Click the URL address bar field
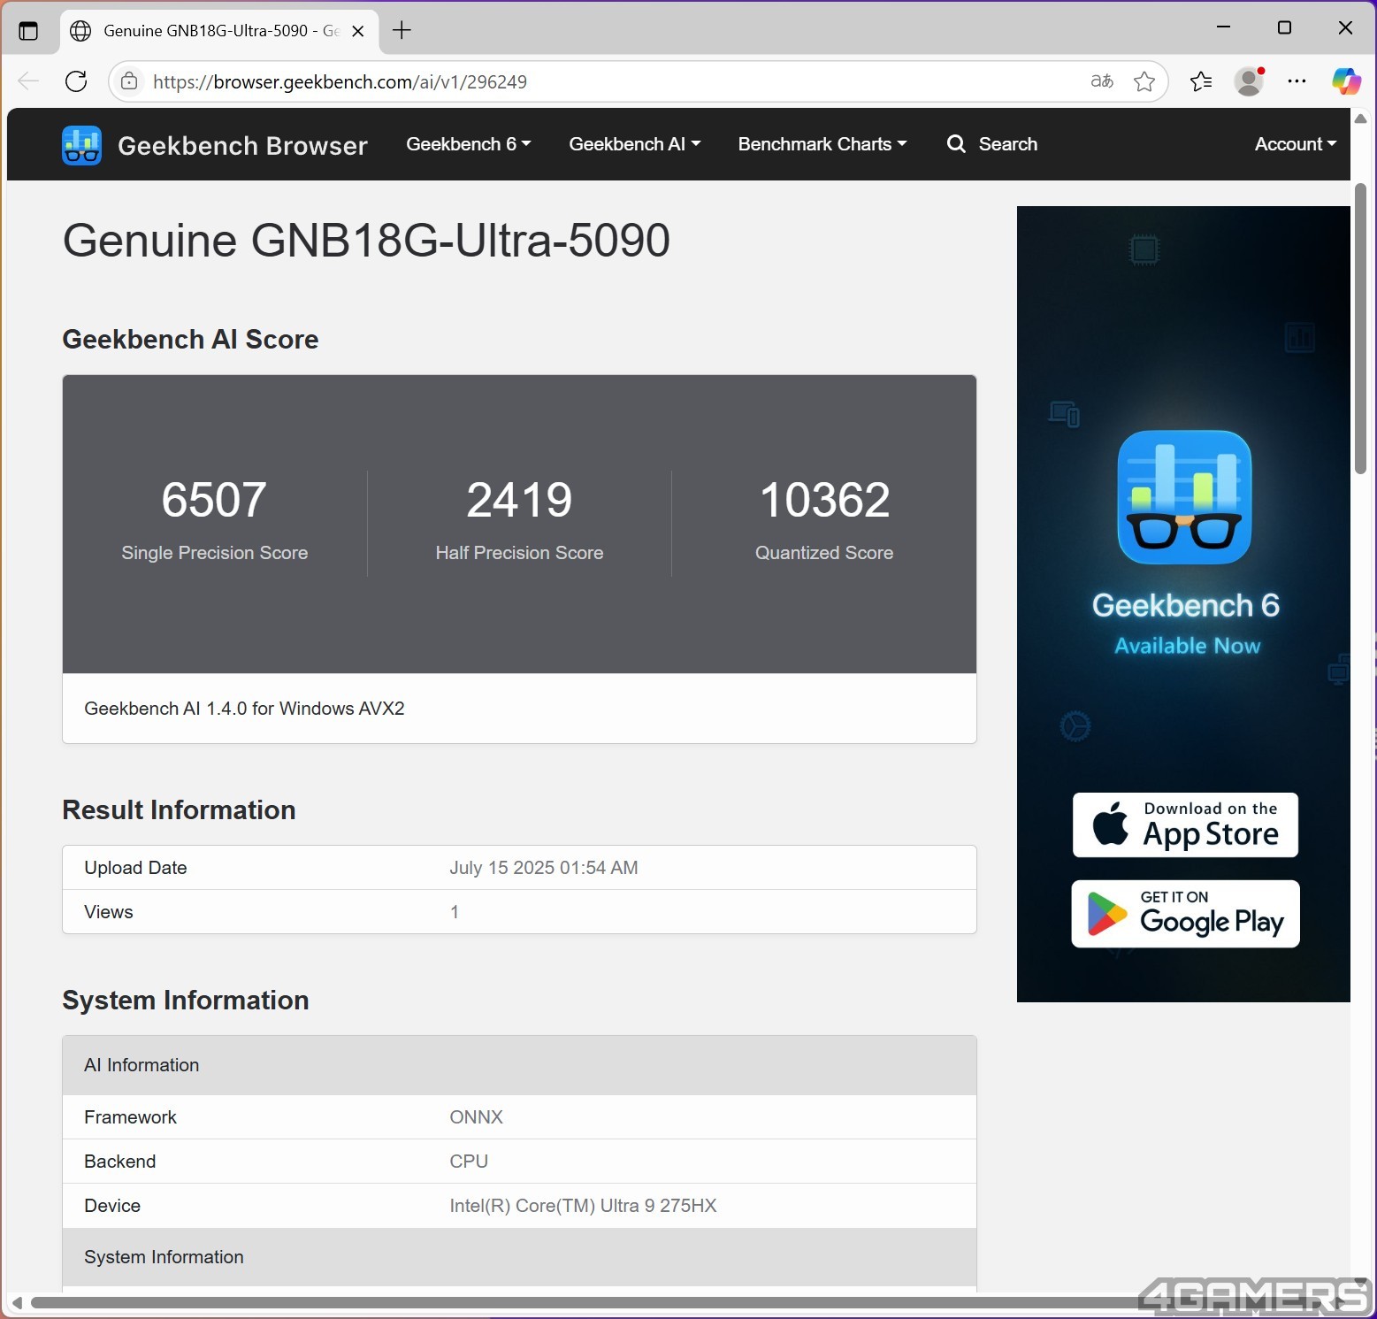The width and height of the screenshot is (1377, 1319). point(610,81)
